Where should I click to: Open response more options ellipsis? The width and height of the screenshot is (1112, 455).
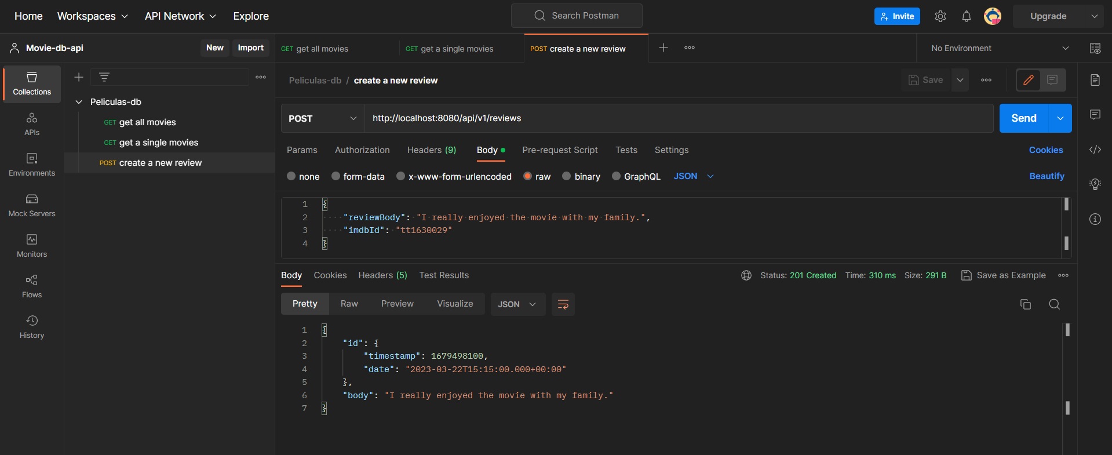[1063, 275]
